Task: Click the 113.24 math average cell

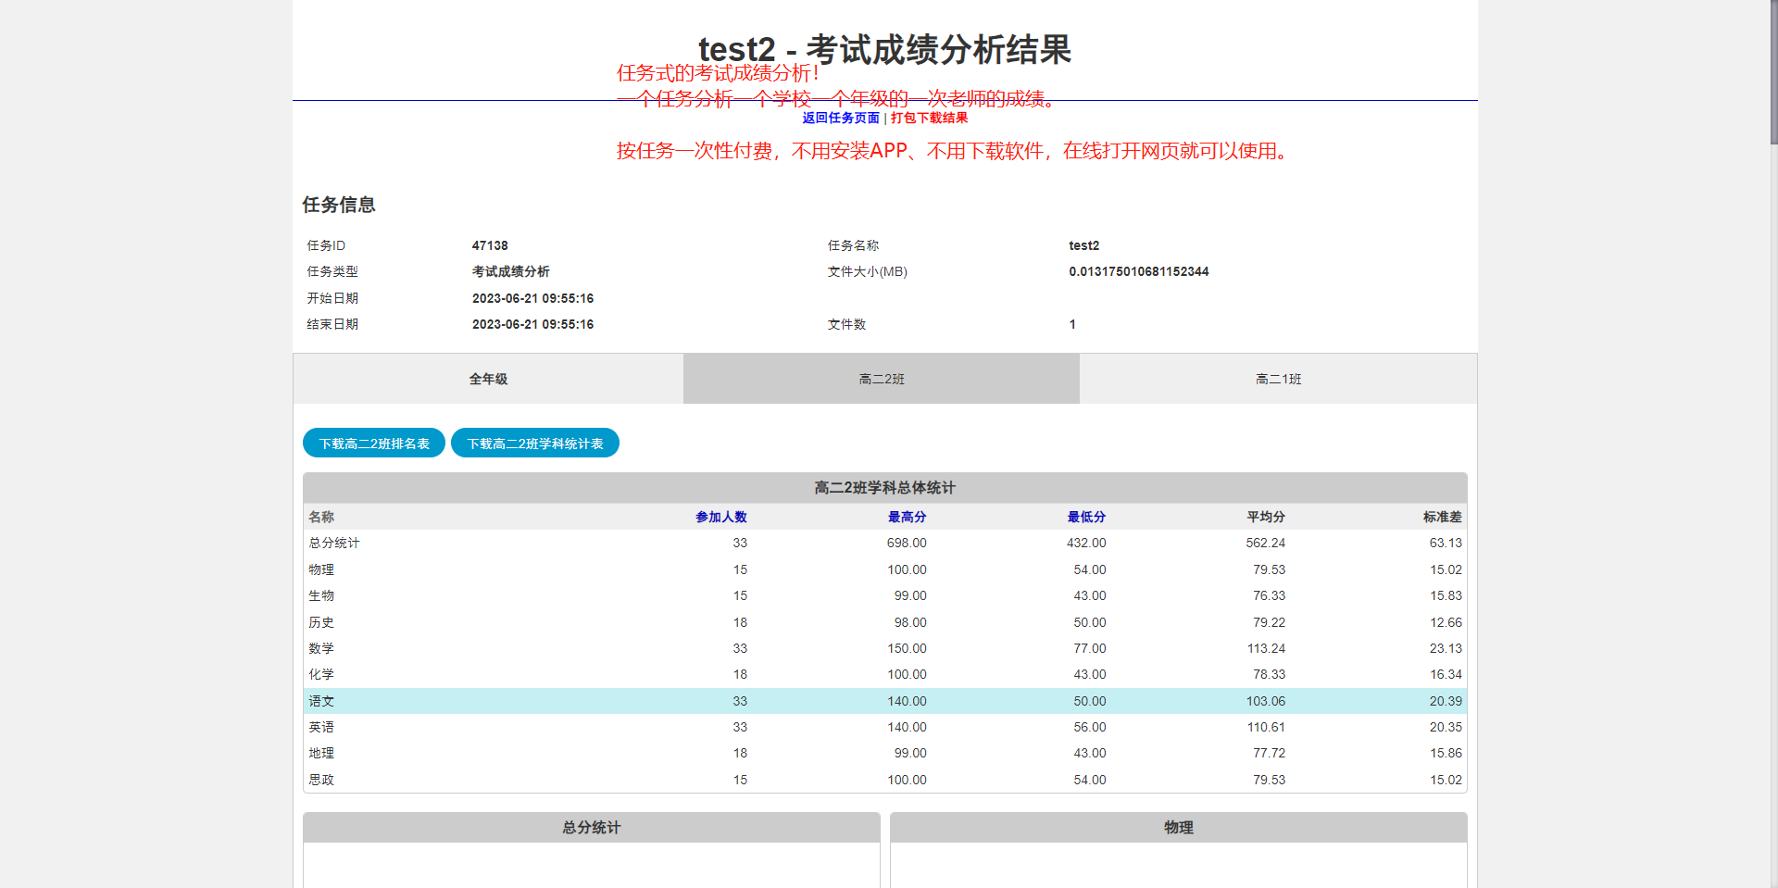Action: 1266,648
